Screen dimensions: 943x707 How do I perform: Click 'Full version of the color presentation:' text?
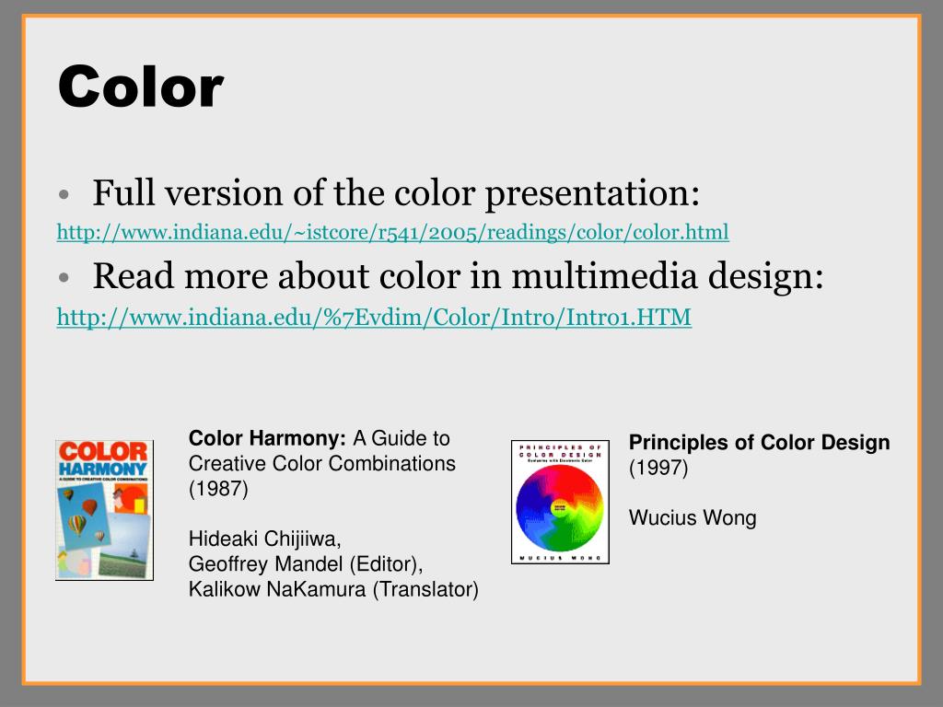(x=396, y=193)
